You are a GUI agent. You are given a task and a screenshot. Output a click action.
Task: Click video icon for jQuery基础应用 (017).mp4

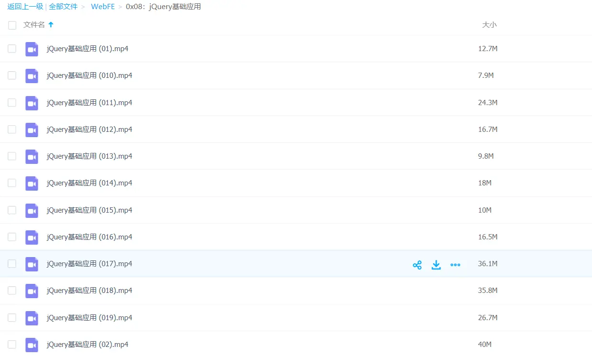coord(32,264)
